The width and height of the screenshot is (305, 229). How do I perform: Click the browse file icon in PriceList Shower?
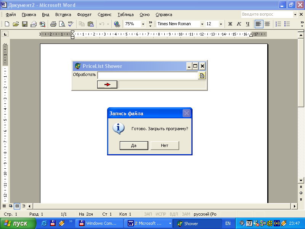(x=202, y=76)
